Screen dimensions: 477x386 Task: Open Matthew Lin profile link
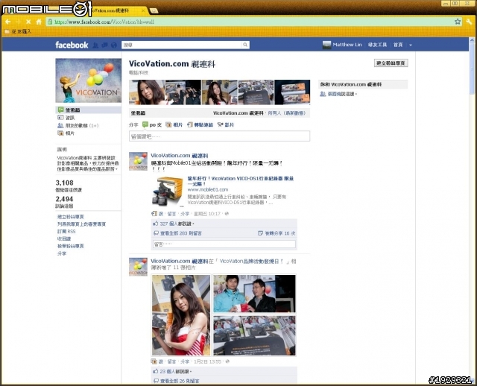click(342, 45)
